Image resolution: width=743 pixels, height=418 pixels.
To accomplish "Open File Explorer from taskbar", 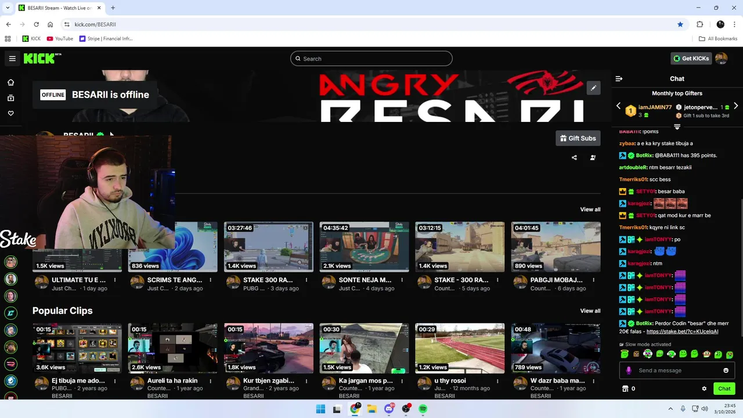I will [371, 409].
